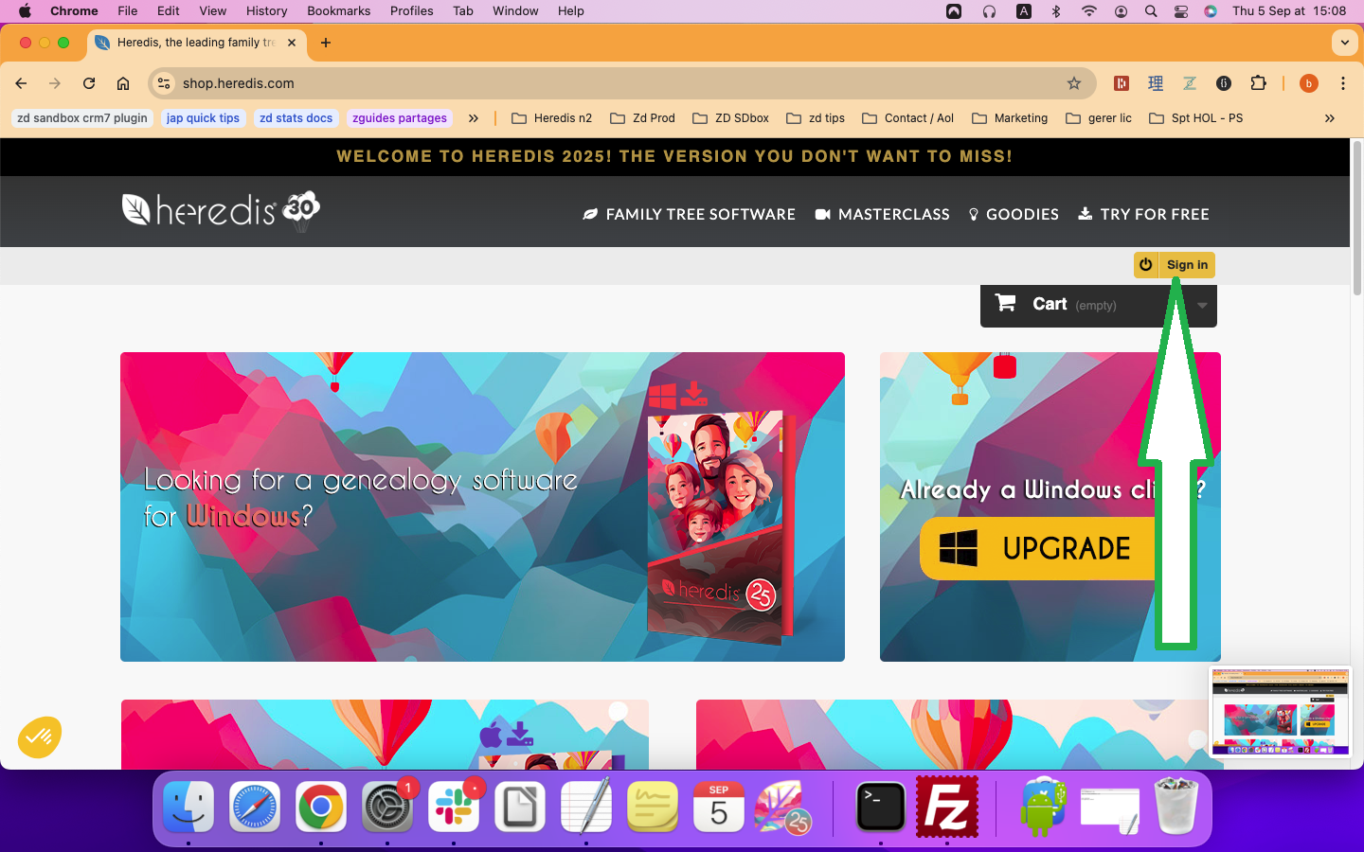Show hidden bookmarks with the right chevron
The height and width of the screenshot is (852, 1364).
(1329, 118)
